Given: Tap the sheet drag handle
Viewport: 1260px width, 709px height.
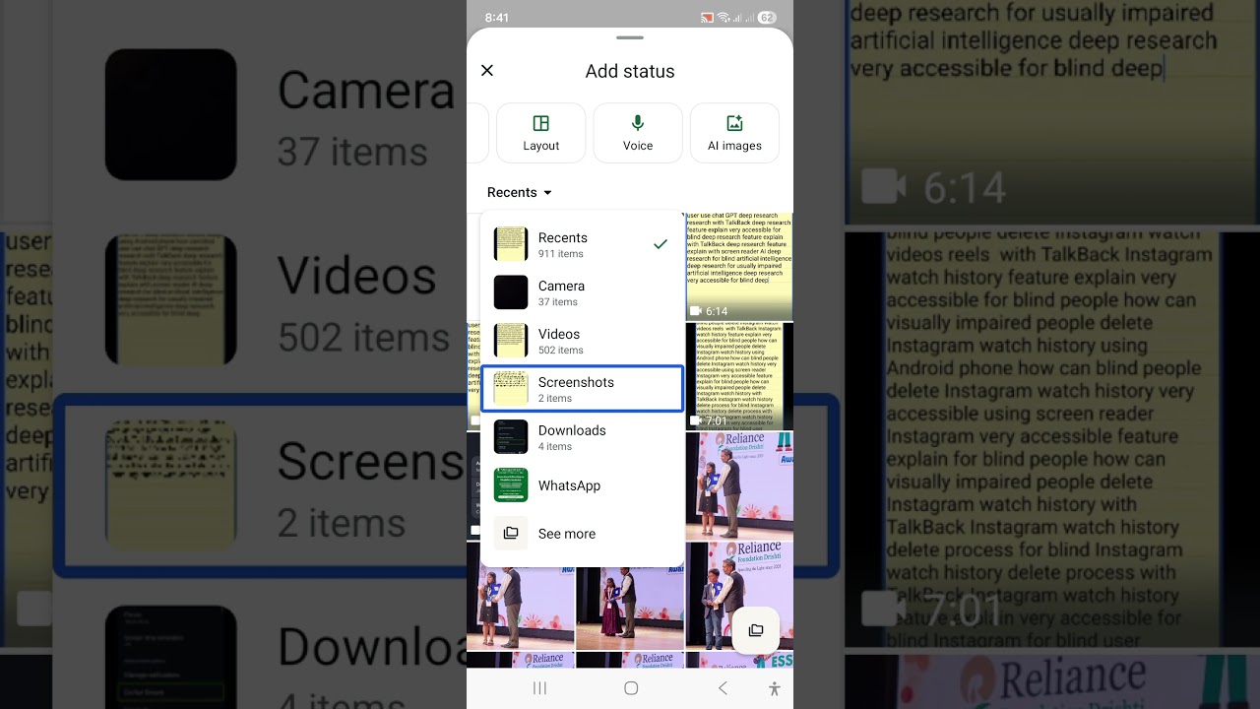Looking at the screenshot, I should [x=630, y=37].
